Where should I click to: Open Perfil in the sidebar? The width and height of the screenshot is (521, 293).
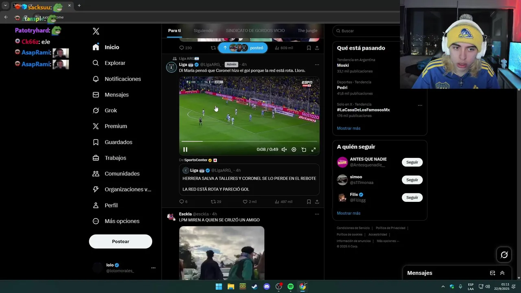[x=105, y=206]
